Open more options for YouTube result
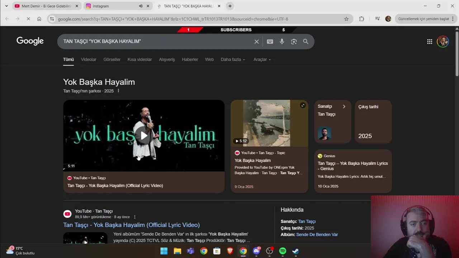Image resolution: width=459 pixels, height=258 pixels. coord(135,217)
